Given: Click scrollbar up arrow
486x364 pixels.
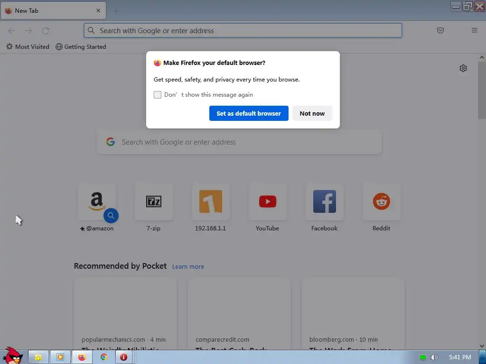Looking at the screenshot, I should 482,57.
